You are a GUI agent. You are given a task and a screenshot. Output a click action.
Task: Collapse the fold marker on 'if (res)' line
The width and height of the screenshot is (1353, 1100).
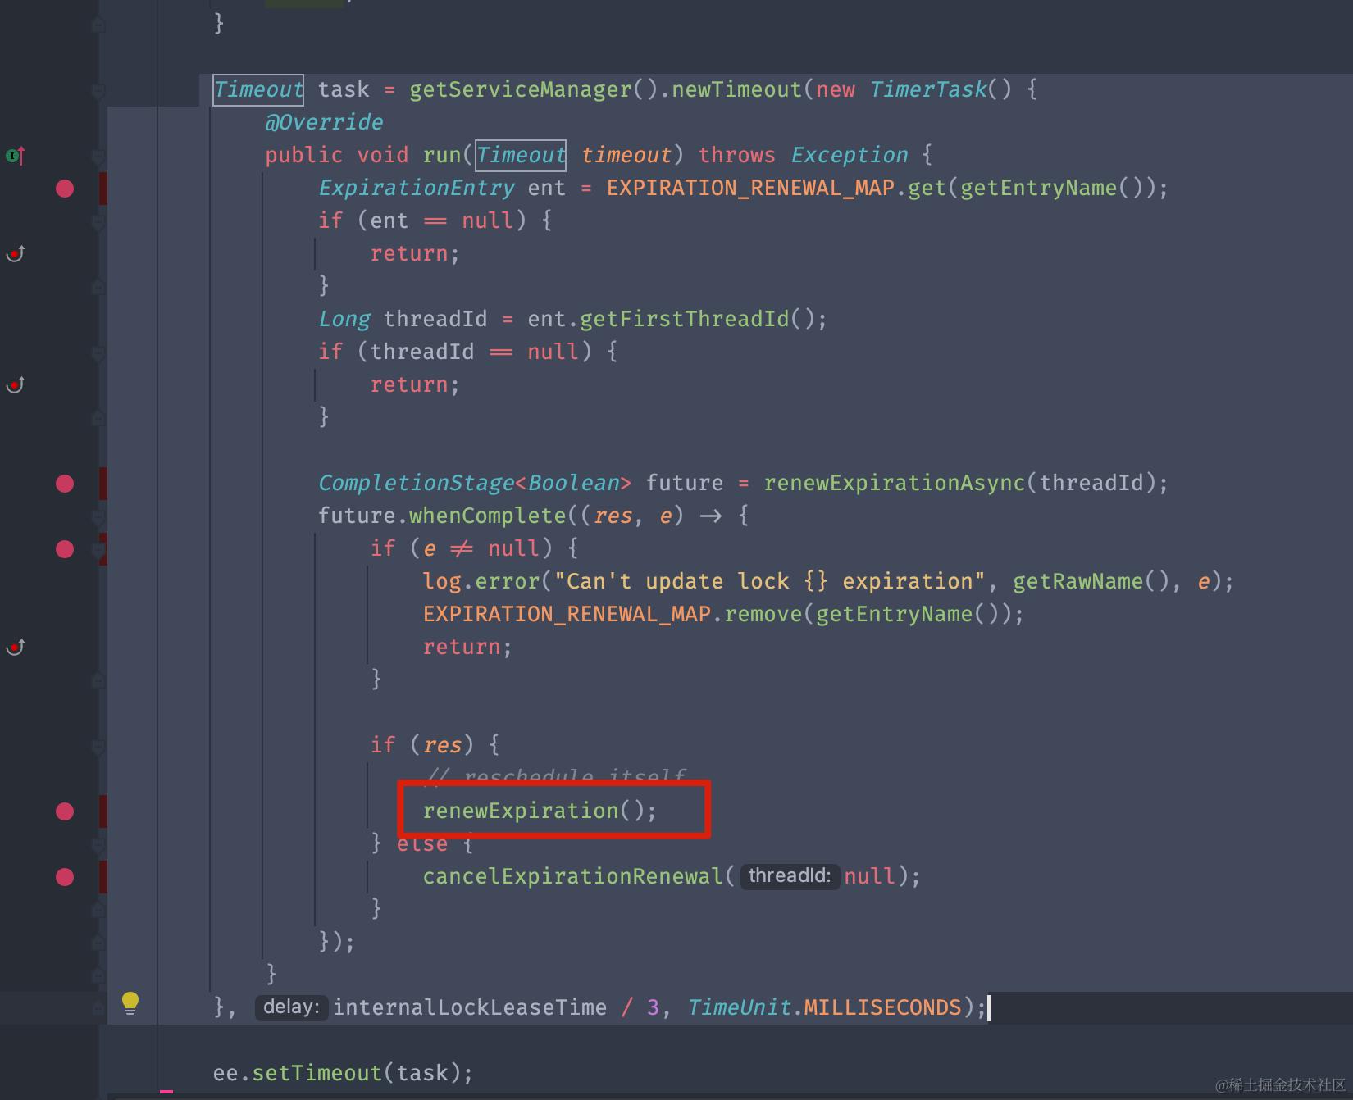pos(98,746)
